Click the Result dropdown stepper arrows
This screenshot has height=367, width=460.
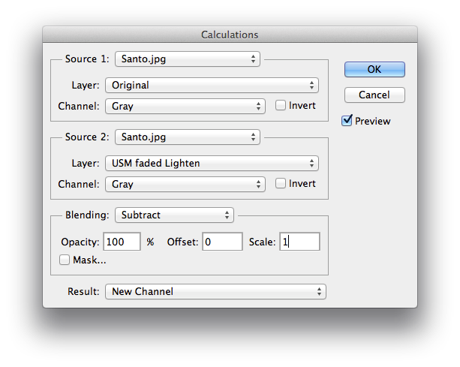click(319, 292)
